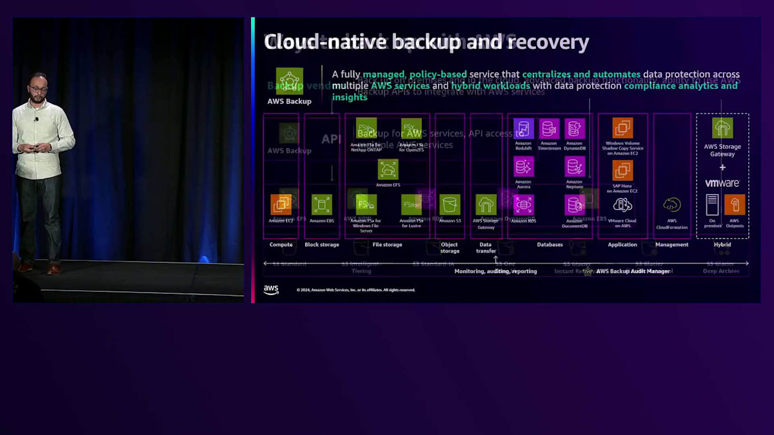Click the SAP Hana on Amazon EC2 icon
774x435 pixels.
pos(622,170)
